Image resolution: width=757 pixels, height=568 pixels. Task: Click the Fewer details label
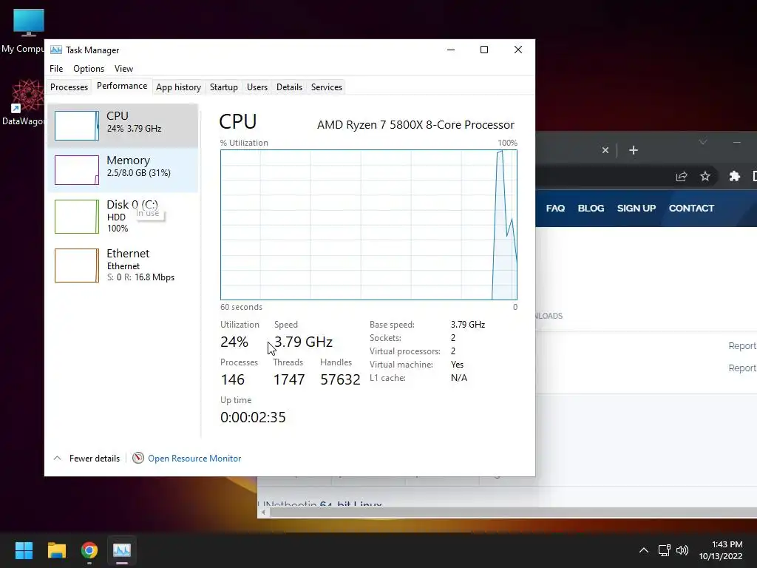pyautogui.click(x=94, y=459)
